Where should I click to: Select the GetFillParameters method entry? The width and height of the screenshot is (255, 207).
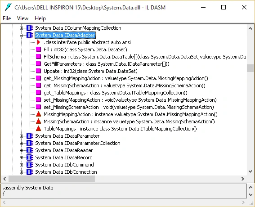[107, 64]
